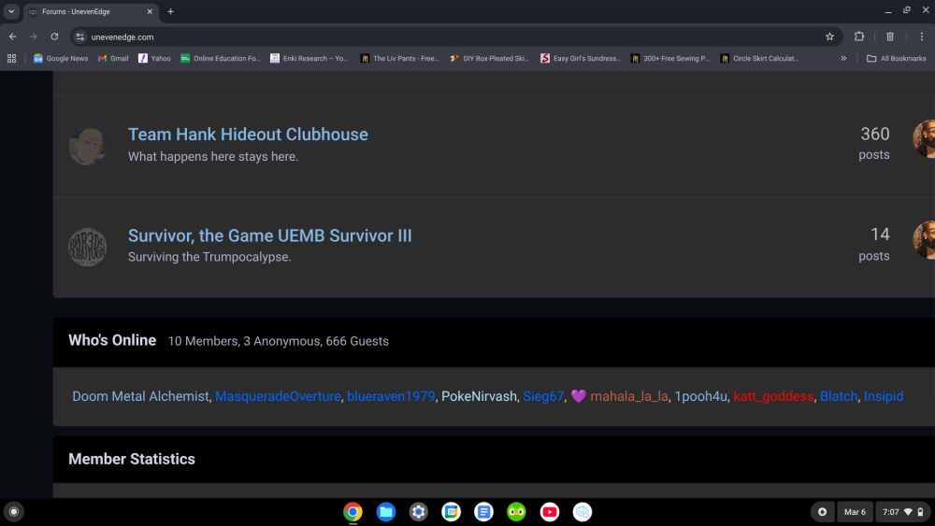The width and height of the screenshot is (935, 526).
Task: Open Team Hank Hideout Clubhouse forum
Action: point(248,135)
